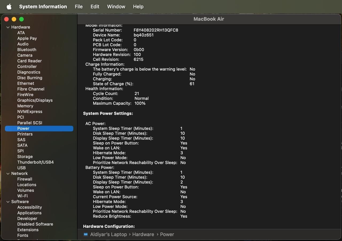This screenshot has width=342, height=241.
Task: Select ATA in the sidebar
Action: coord(21,33)
